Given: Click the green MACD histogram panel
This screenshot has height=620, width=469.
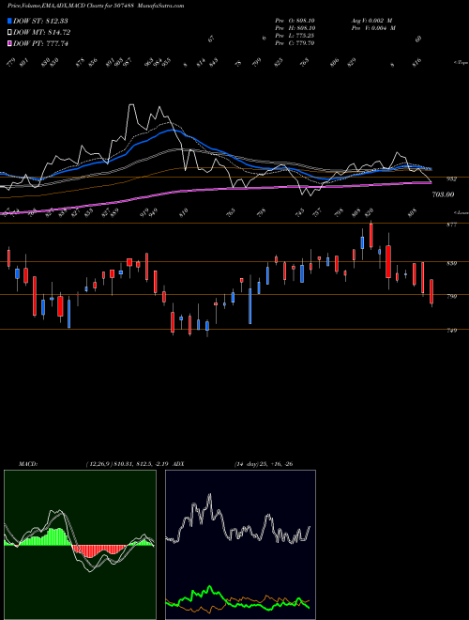Looking at the screenshot, I should point(80,545).
